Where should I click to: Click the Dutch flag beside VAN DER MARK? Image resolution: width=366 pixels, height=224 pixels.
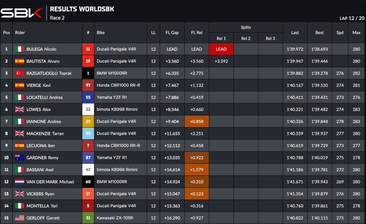tap(19, 182)
